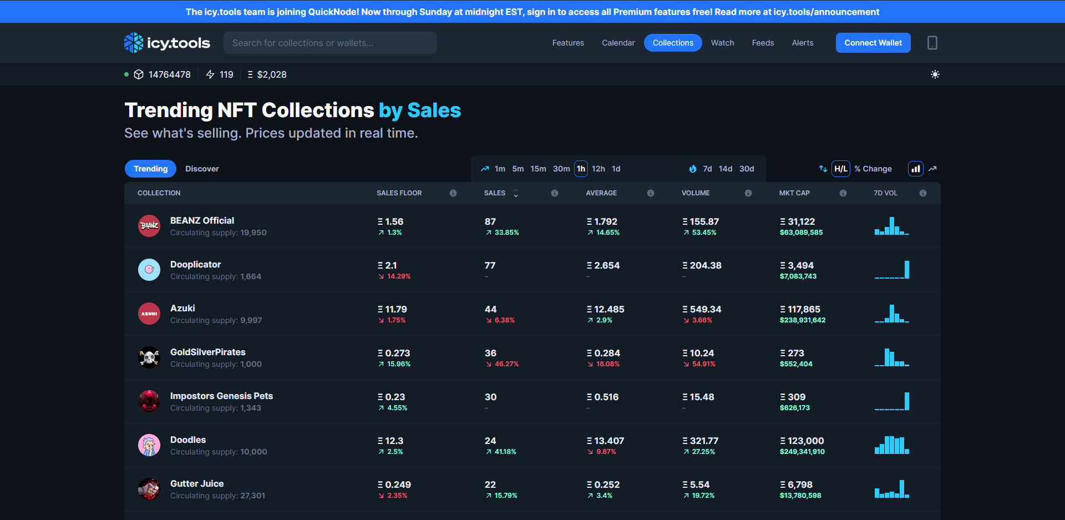Select the 1d time range

[x=616, y=169]
